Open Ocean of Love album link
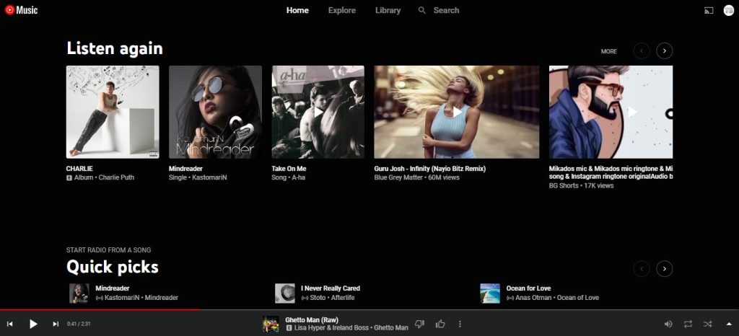This screenshot has width=739, height=336. (578, 298)
